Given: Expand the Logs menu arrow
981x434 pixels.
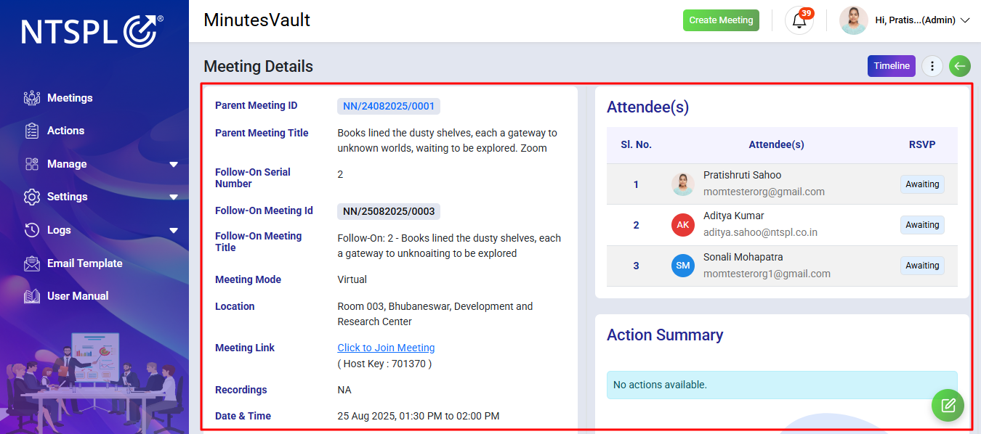Looking at the screenshot, I should [174, 231].
